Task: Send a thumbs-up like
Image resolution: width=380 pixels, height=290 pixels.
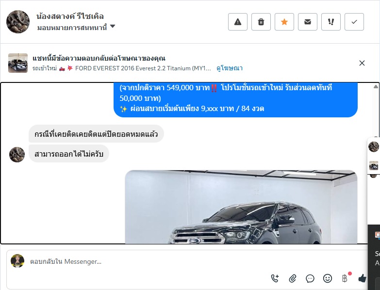Action: click(362, 278)
